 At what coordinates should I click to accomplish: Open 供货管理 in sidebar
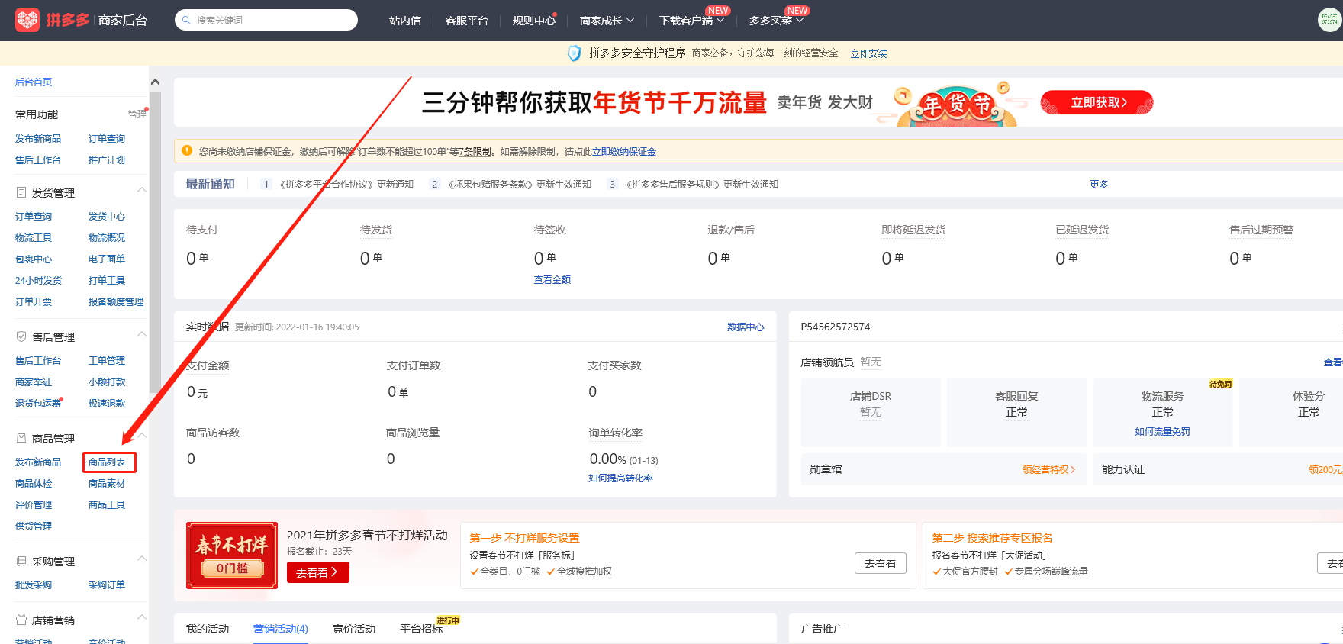click(34, 526)
